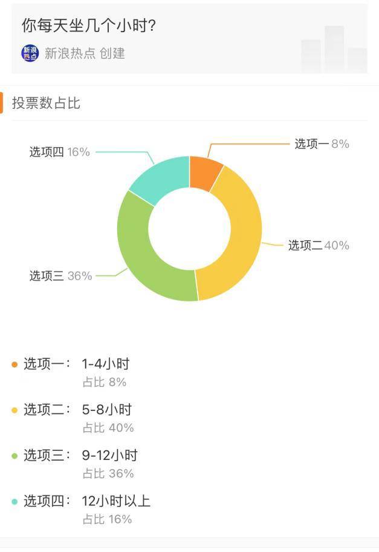Select legend entry 12小时以上
This screenshot has width=379, height=552.
pos(116,501)
